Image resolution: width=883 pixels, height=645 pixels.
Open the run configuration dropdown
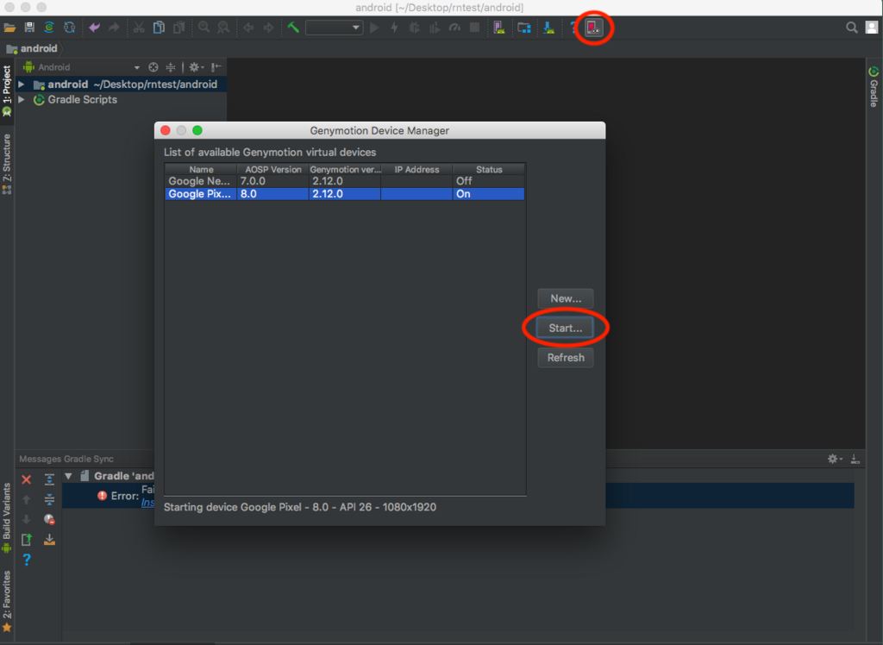(334, 28)
